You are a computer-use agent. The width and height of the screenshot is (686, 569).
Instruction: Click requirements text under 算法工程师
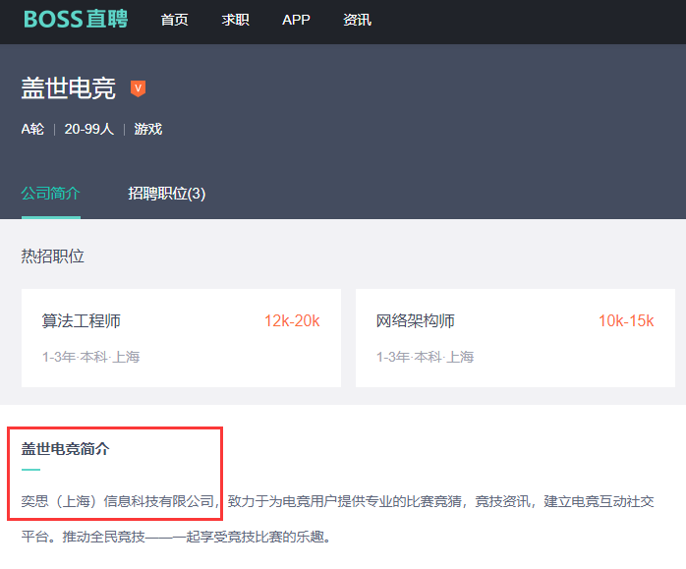click(x=90, y=357)
